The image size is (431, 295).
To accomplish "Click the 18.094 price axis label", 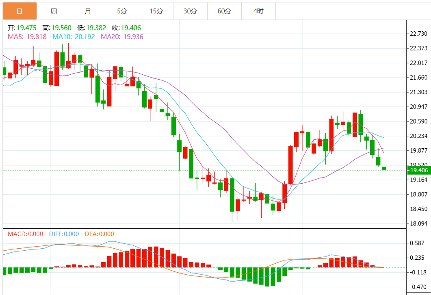I will coord(419,223).
